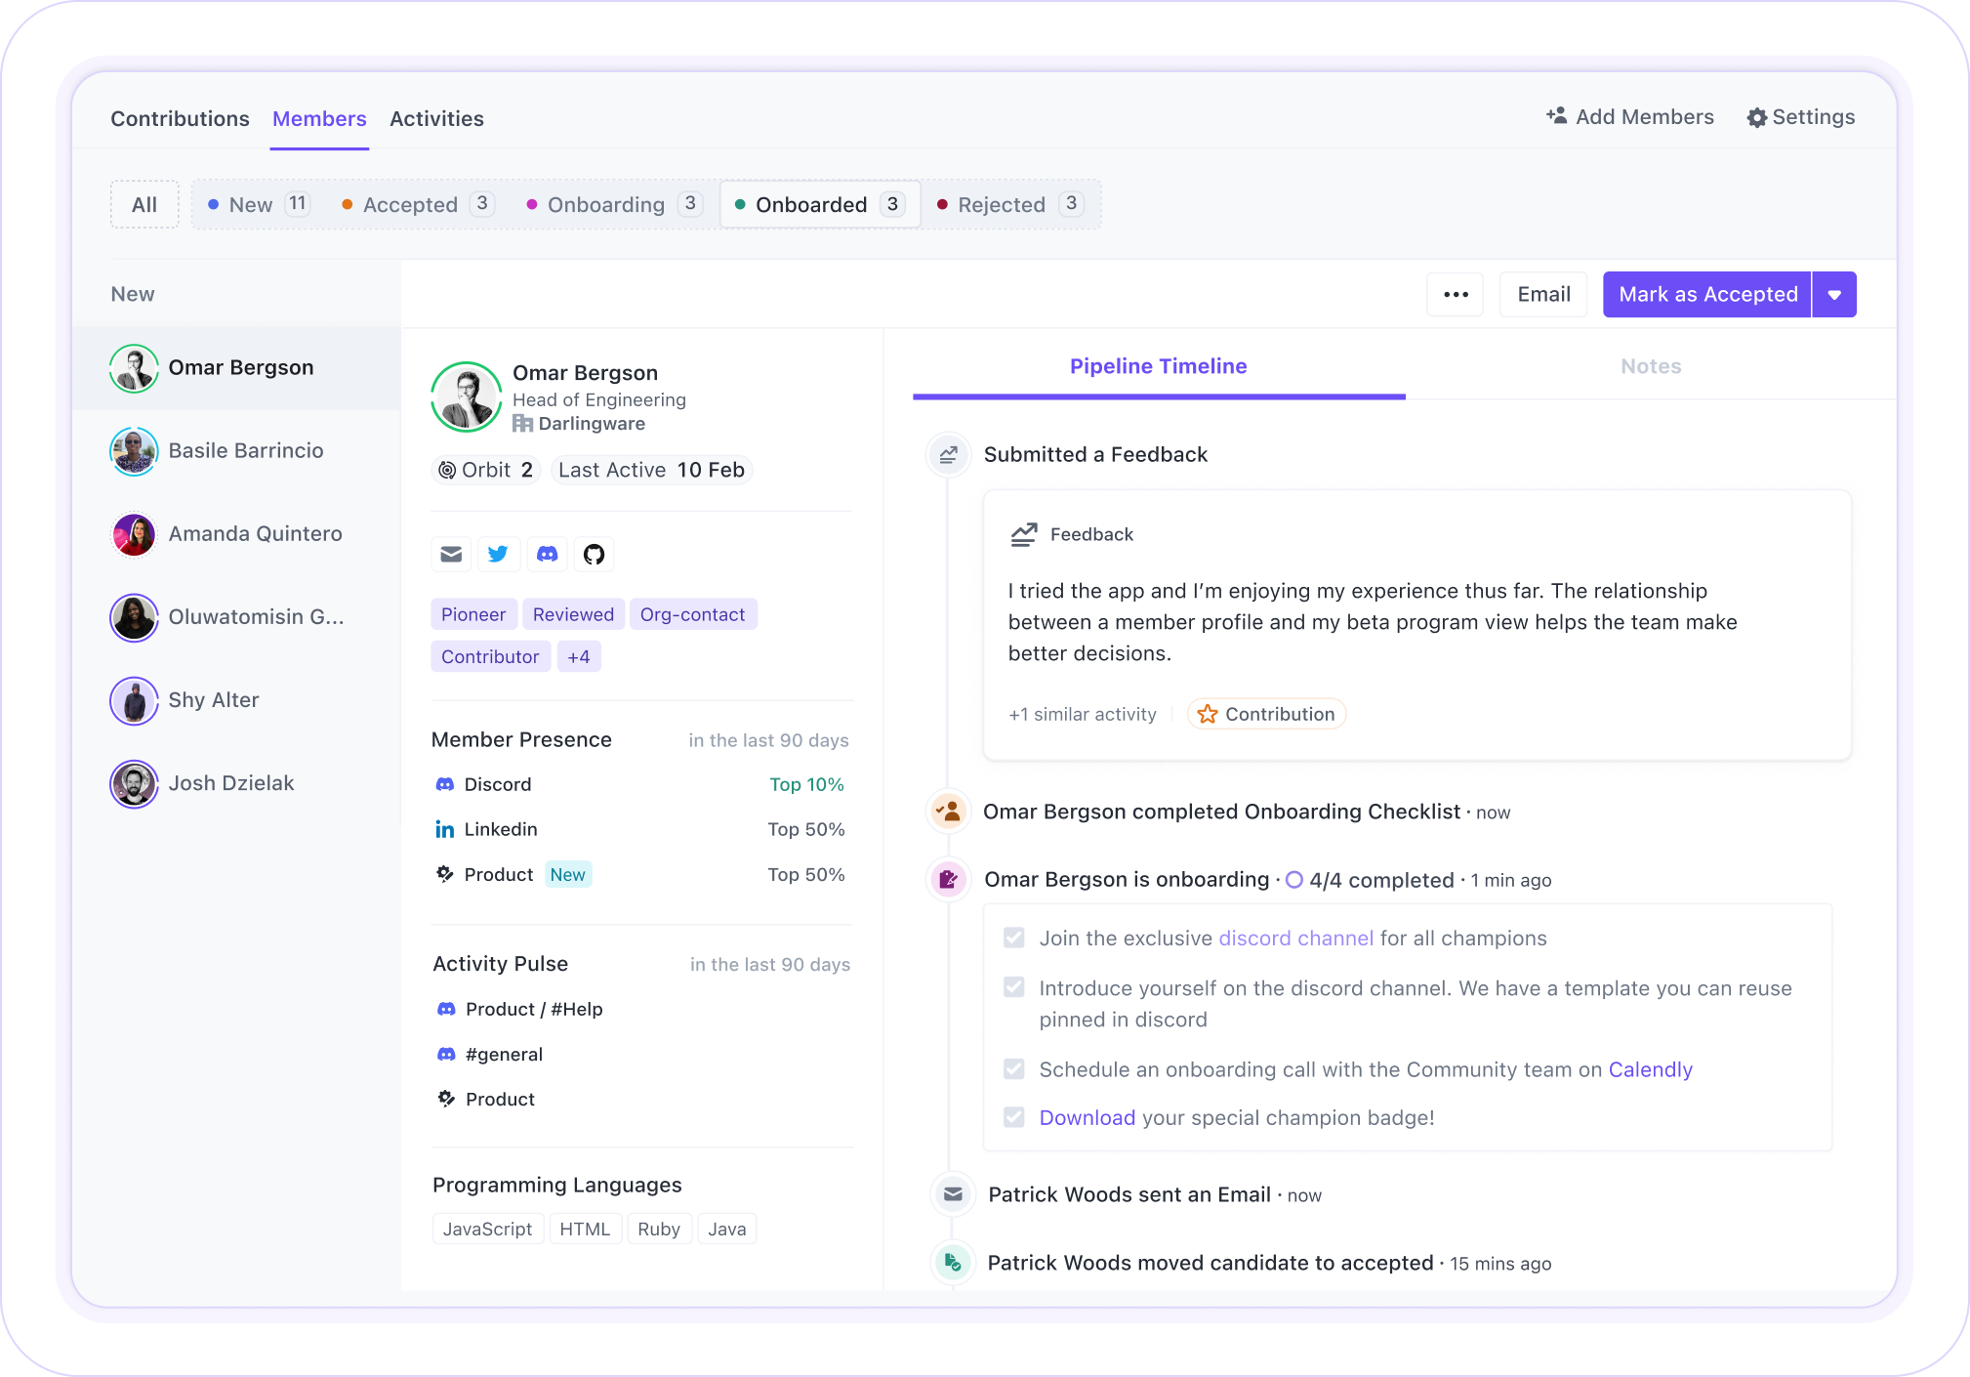Image resolution: width=1970 pixels, height=1377 pixels.
Task: Switch to the Notes tab
Action: point(1650,366)
